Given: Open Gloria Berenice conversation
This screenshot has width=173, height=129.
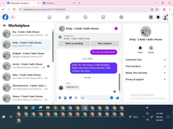Looking at the screenshot, I should (x=26, y=88).
